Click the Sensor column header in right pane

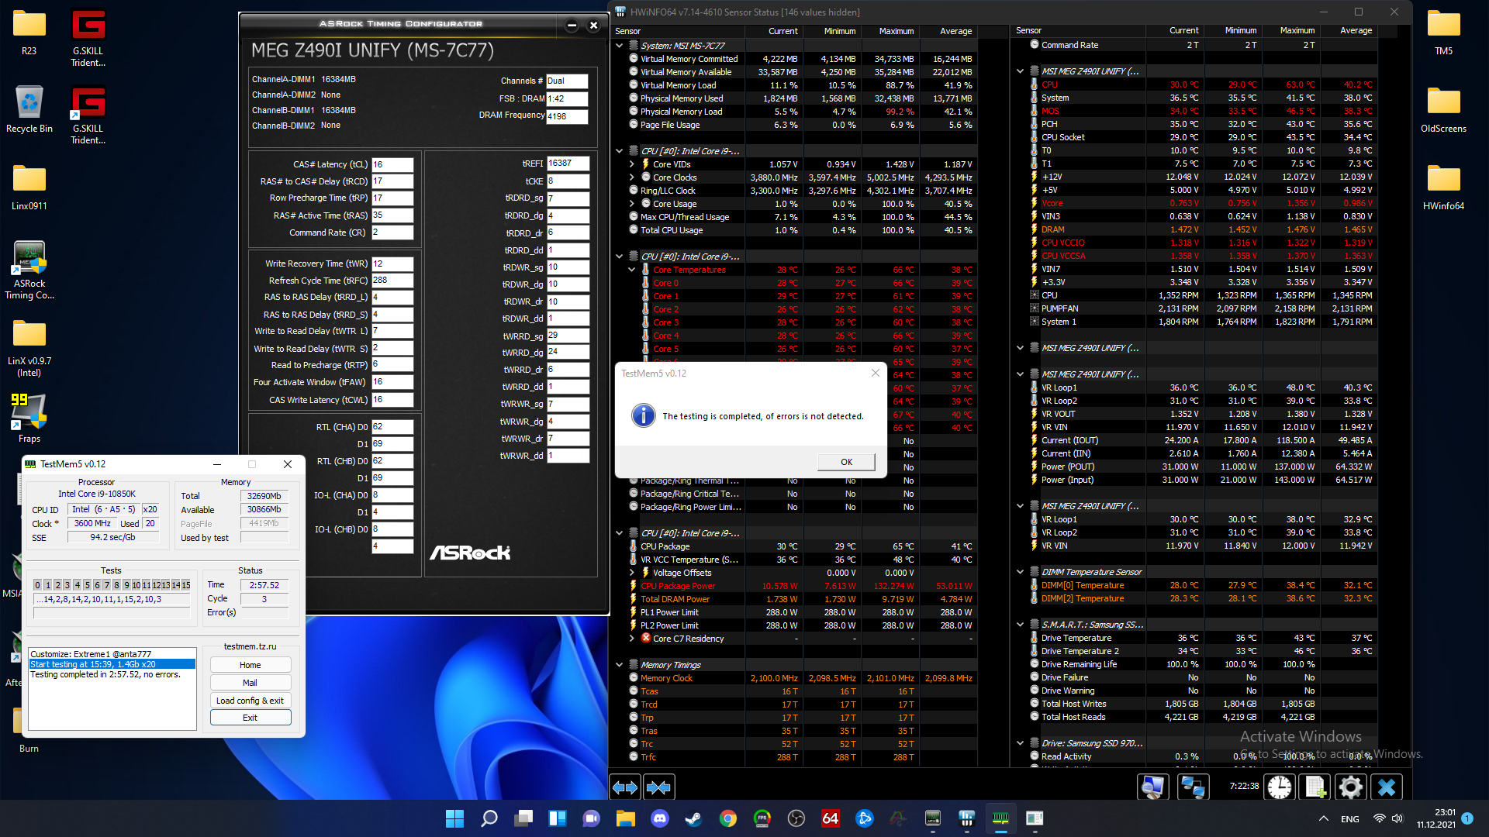coord(1029,31)
